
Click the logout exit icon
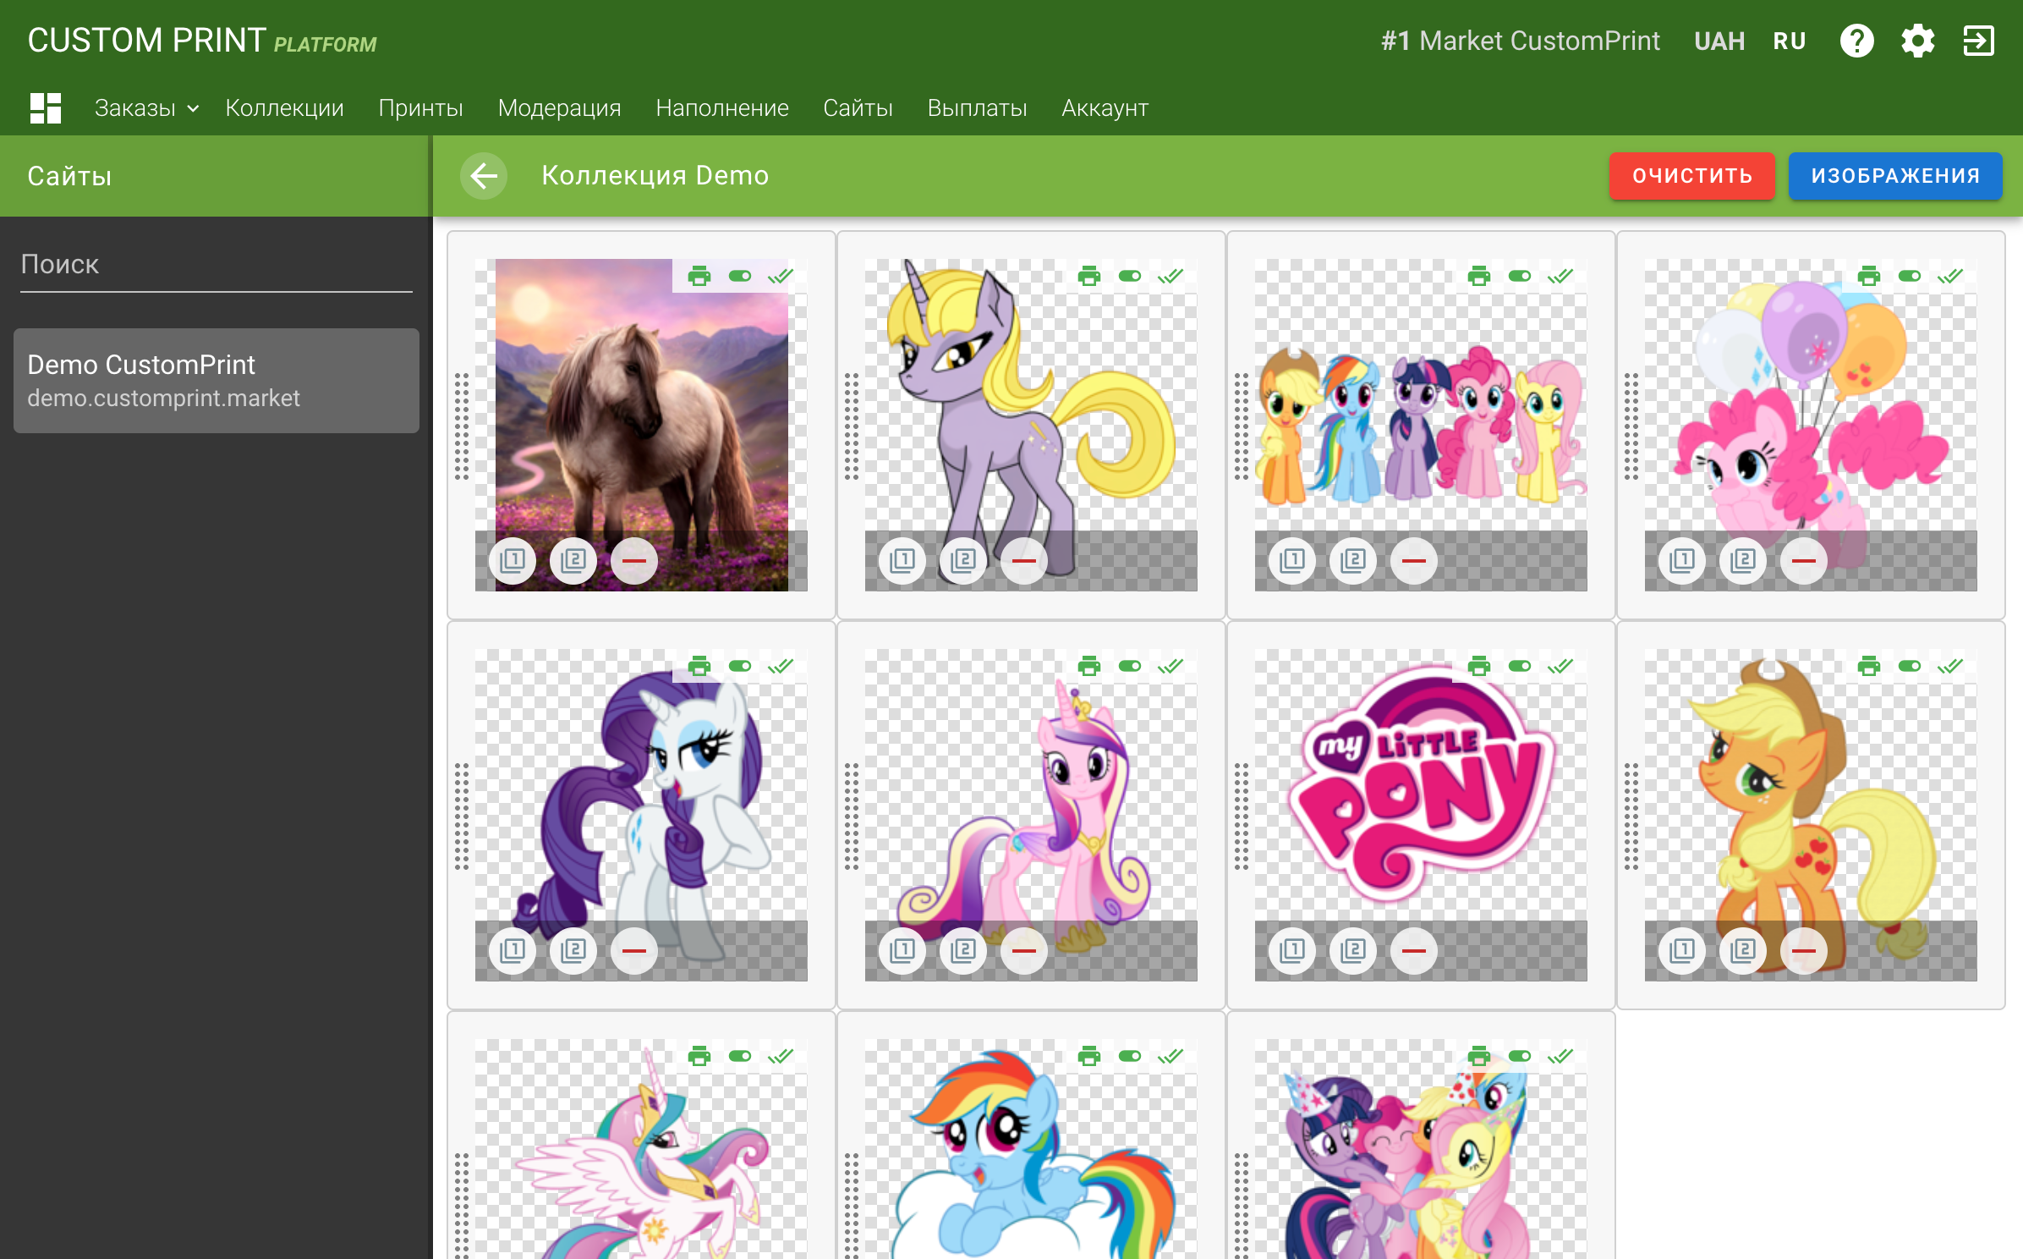[1979, 41]
